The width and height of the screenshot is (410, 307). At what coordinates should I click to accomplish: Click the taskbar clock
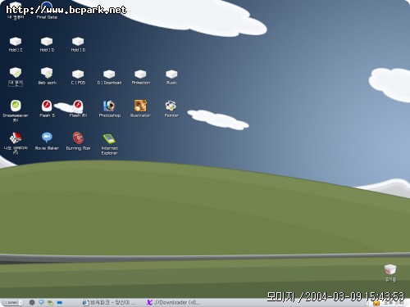pos(394,303)
